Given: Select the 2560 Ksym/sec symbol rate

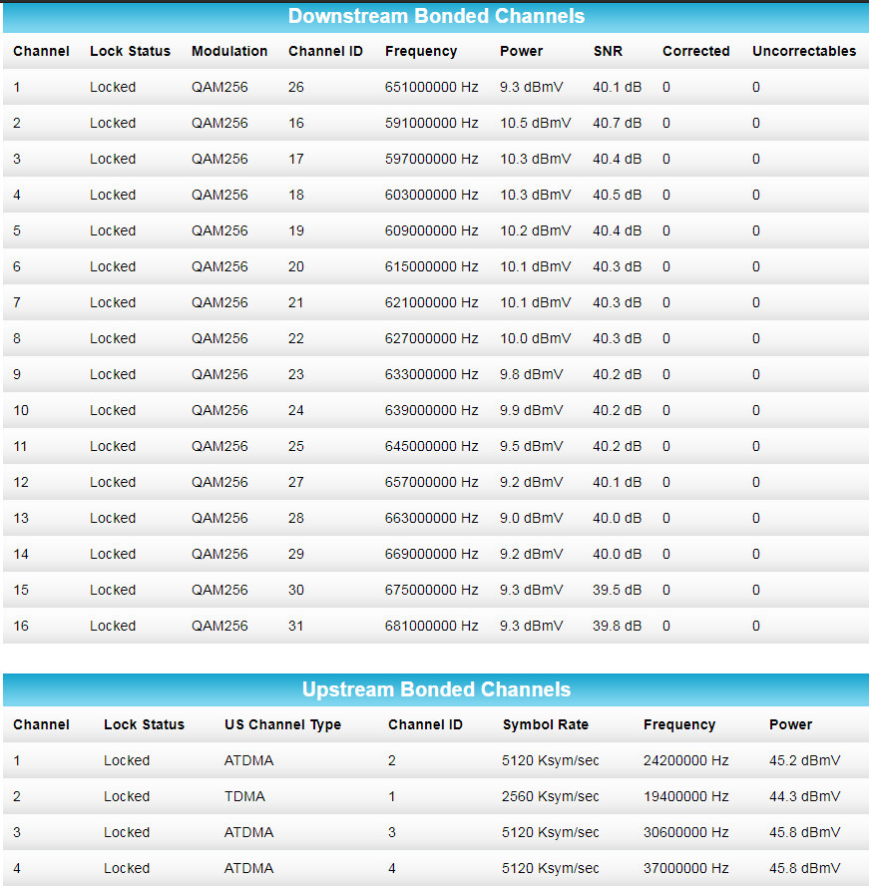Looking at the screenshot, I should (x=550, y=796).
